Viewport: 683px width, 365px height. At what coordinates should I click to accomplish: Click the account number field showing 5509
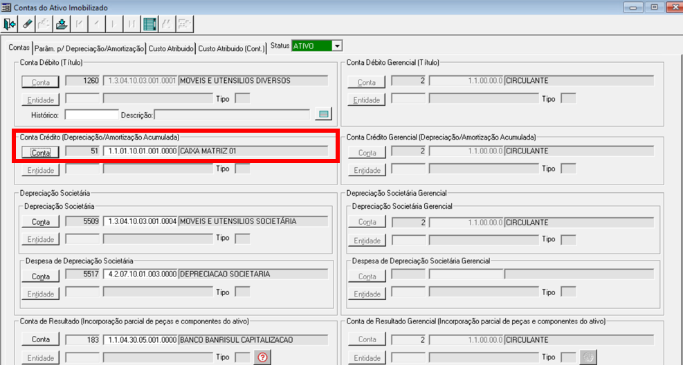coord(82,221)
